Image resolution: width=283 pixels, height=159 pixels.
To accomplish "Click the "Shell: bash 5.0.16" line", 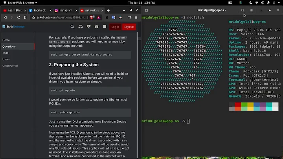I will click(x=247, y=51).
